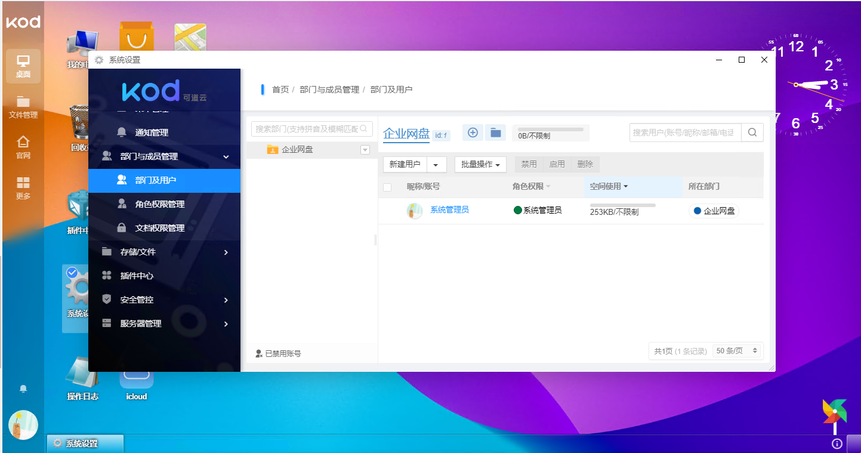
Task: Click the 启用 button
Action: 557,164
